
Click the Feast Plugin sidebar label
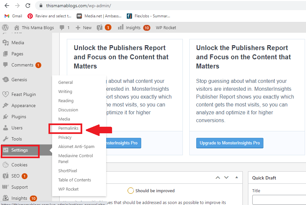(x=24, y=94)
